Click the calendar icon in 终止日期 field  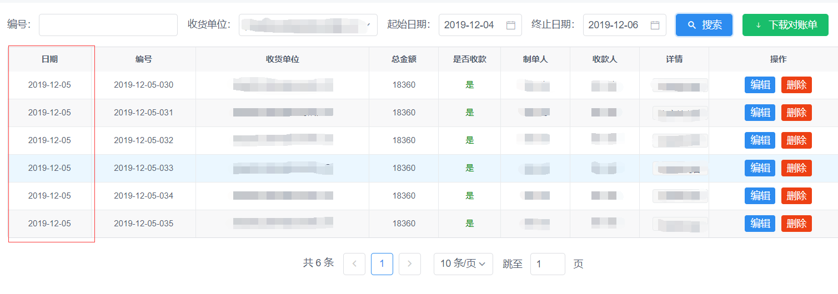click(655, 25)
